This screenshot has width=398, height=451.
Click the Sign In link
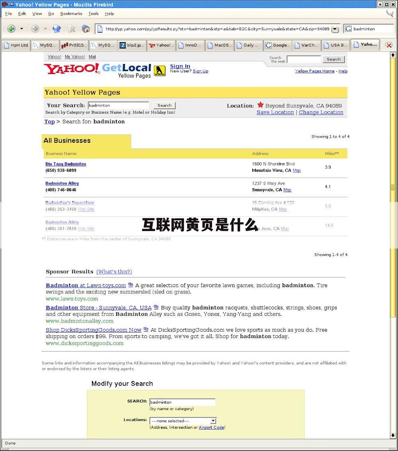click(180, 66)
